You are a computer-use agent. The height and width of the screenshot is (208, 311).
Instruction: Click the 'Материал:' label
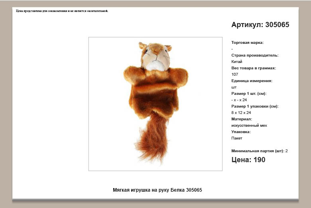point(242,119)
